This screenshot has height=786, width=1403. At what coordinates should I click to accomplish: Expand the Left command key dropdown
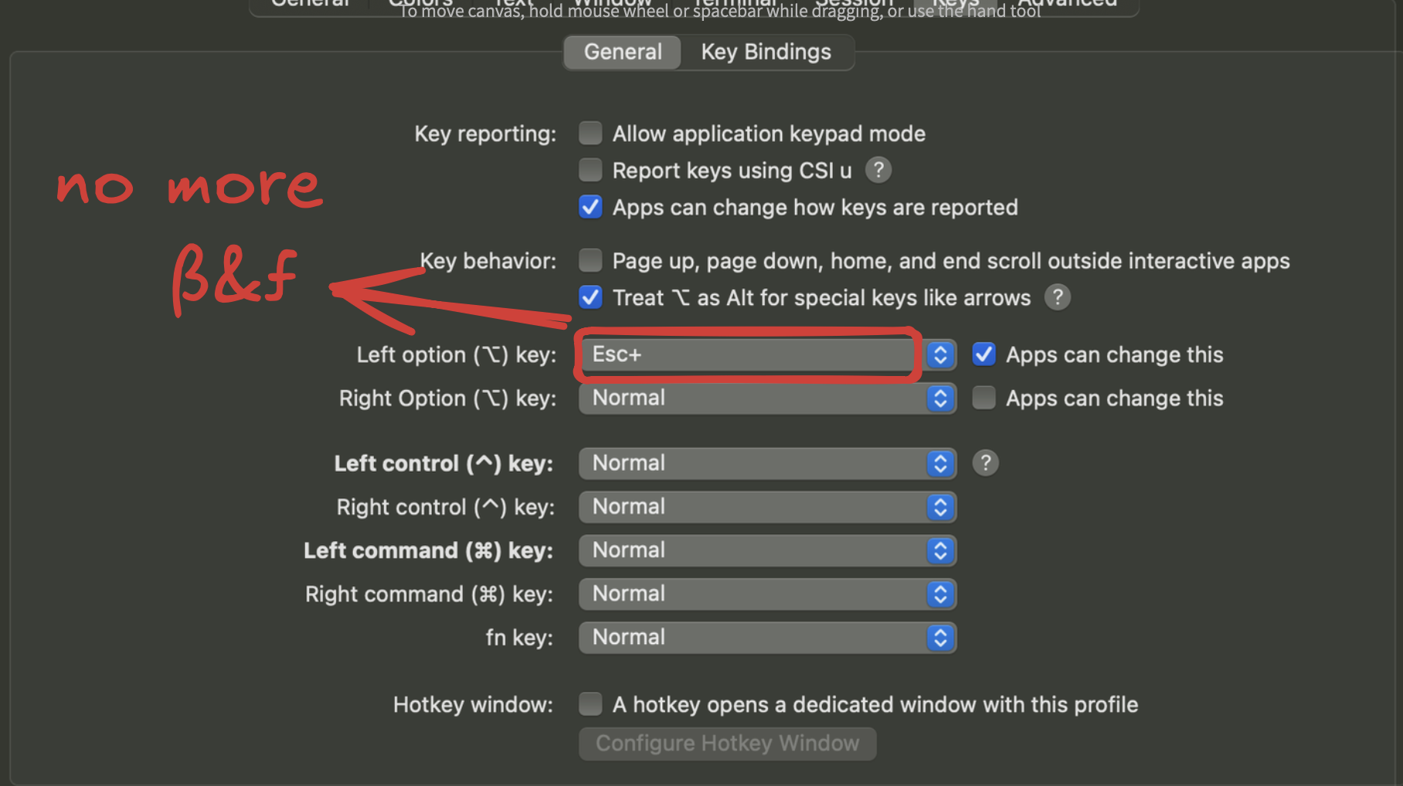click(767, 551)
